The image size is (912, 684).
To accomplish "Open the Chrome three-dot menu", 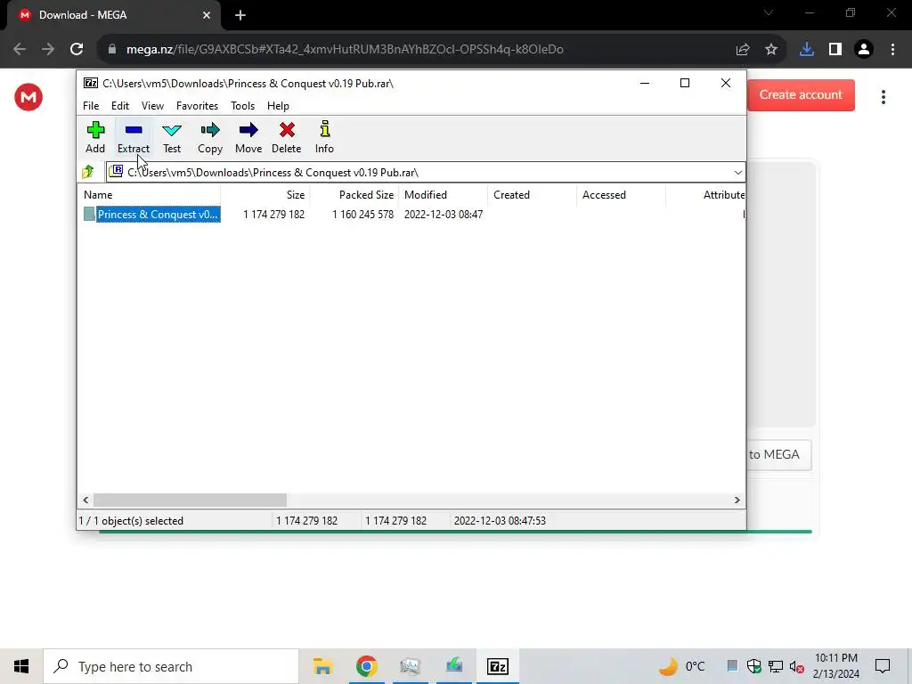I will click(x=892, y=50).
